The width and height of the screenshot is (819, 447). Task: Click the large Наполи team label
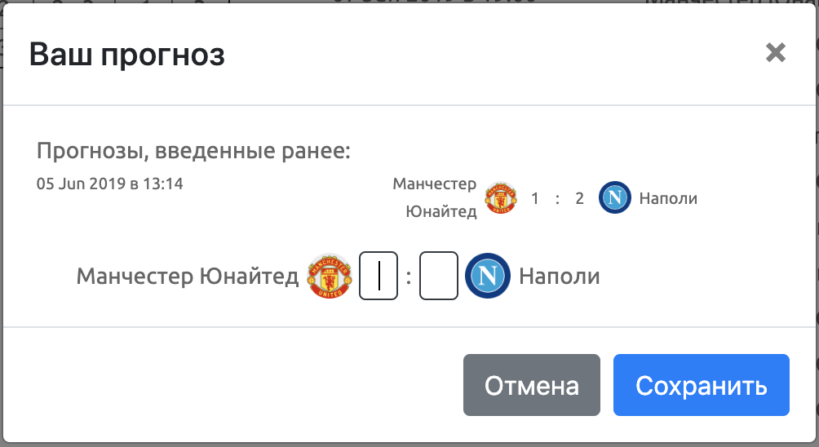pos(560,277)
